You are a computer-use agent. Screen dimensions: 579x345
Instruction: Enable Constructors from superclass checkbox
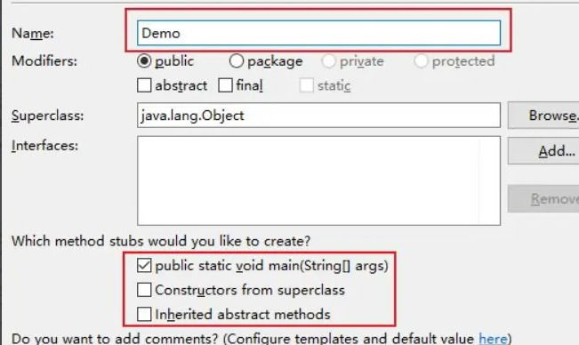(144, 290)
